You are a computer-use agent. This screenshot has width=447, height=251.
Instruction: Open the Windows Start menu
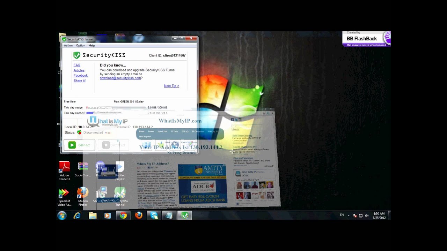[x=62, y=216]
